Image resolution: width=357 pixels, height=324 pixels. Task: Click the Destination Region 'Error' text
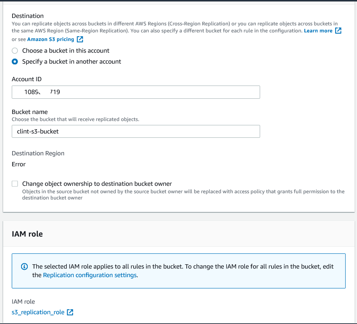(19, 164)
